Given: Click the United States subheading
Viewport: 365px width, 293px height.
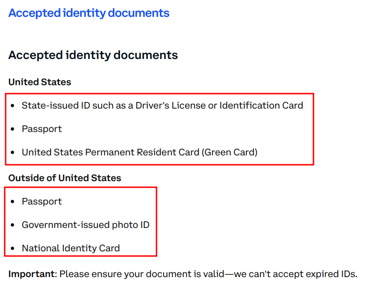Looking at the screenshot, I should click(x=40, y=82).
